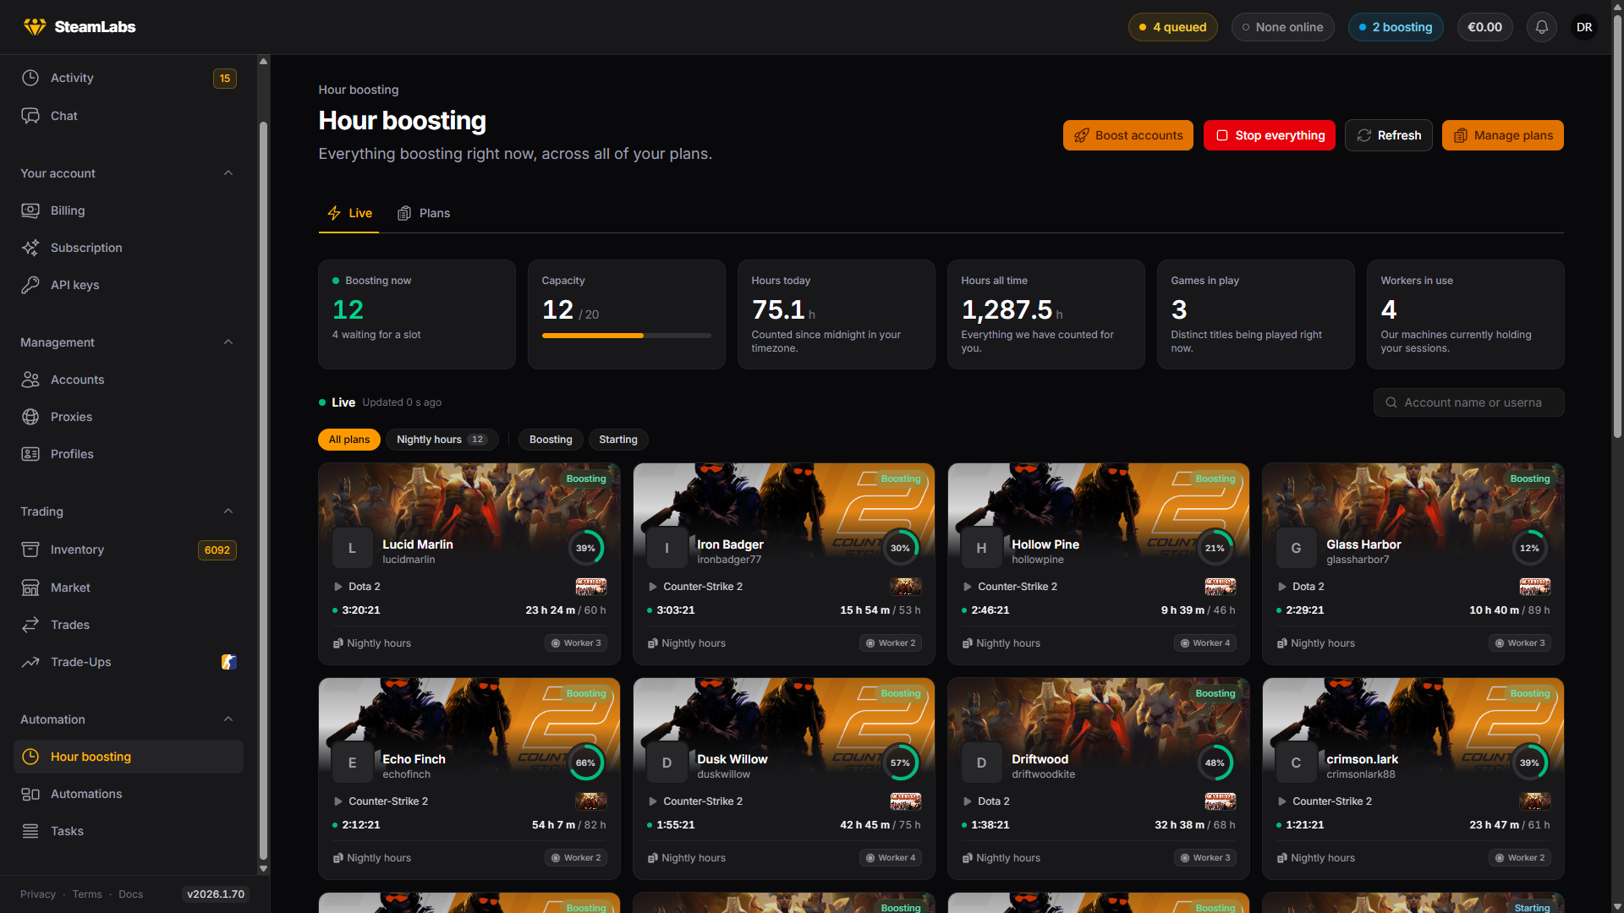Go to Billing page

coord(129,210)
